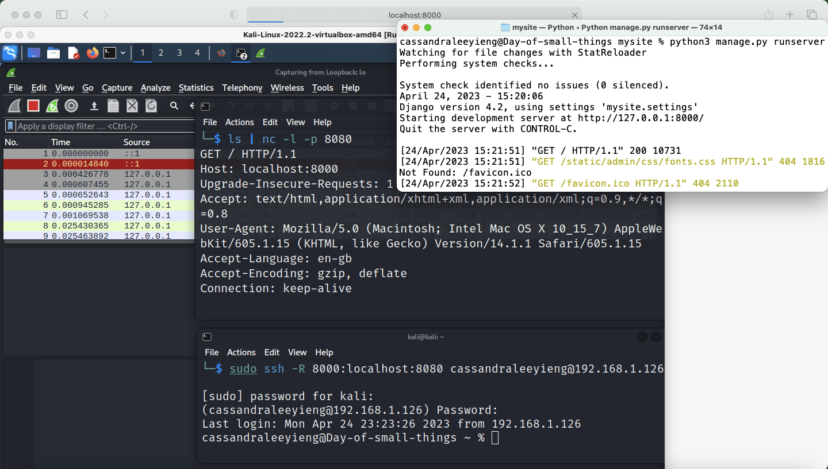Image resolution: width=828 pixels, height=469 pixels.
Task: Open Wireshark Wireless menu
Action: coord(287,88)
